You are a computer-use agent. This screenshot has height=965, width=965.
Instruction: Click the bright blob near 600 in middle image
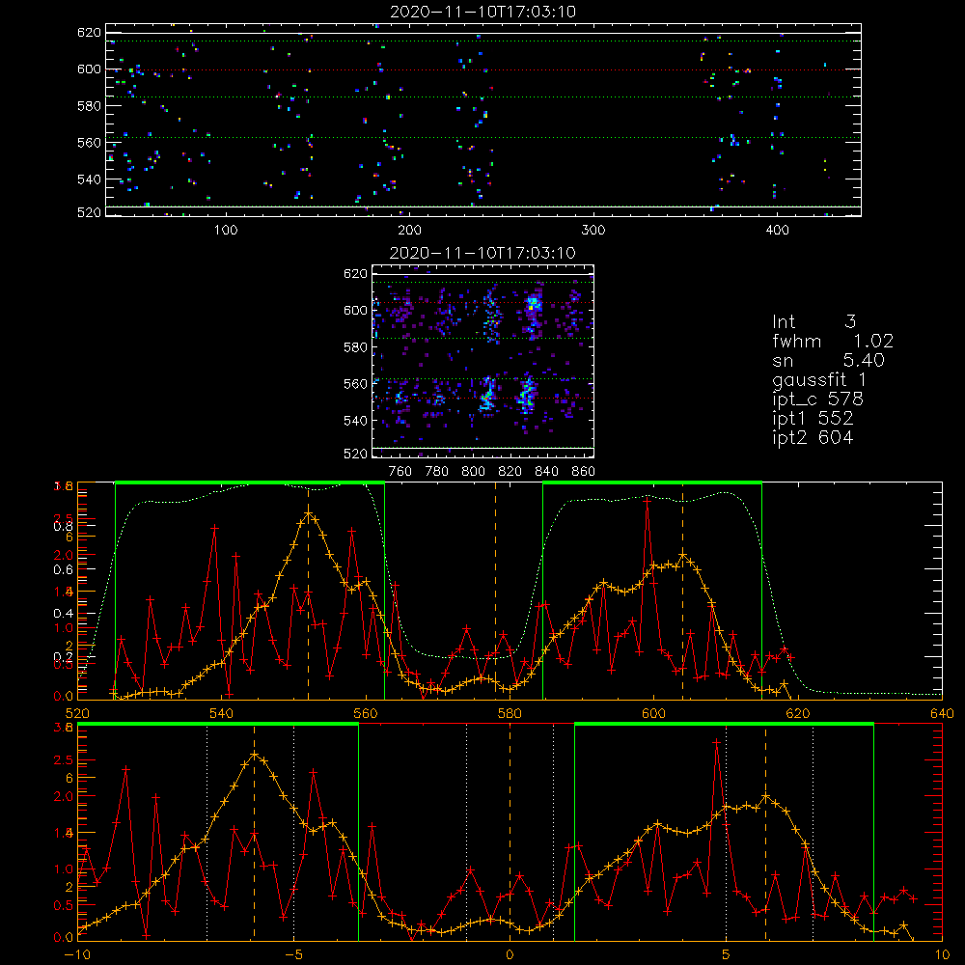pos(533,304)
